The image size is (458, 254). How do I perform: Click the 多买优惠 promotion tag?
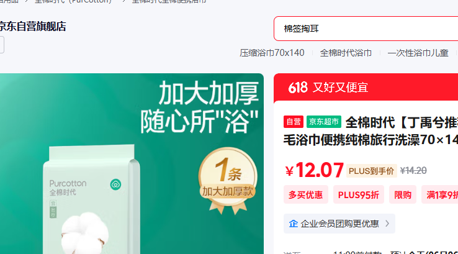305,194
